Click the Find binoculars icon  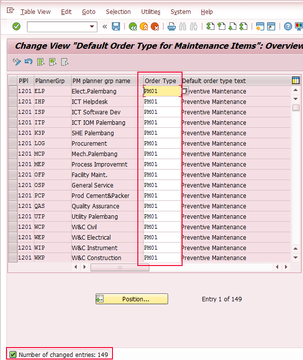(x=183, y=26)
